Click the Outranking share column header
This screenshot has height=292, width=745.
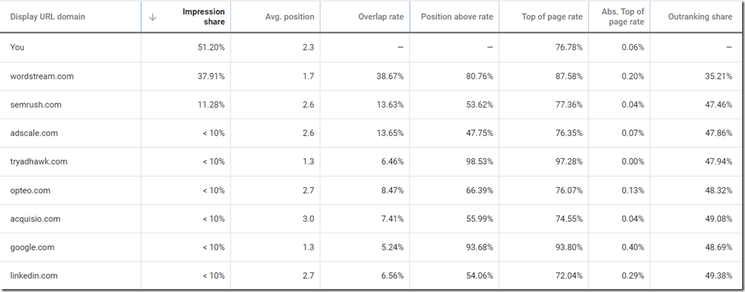tap(699, 17)
